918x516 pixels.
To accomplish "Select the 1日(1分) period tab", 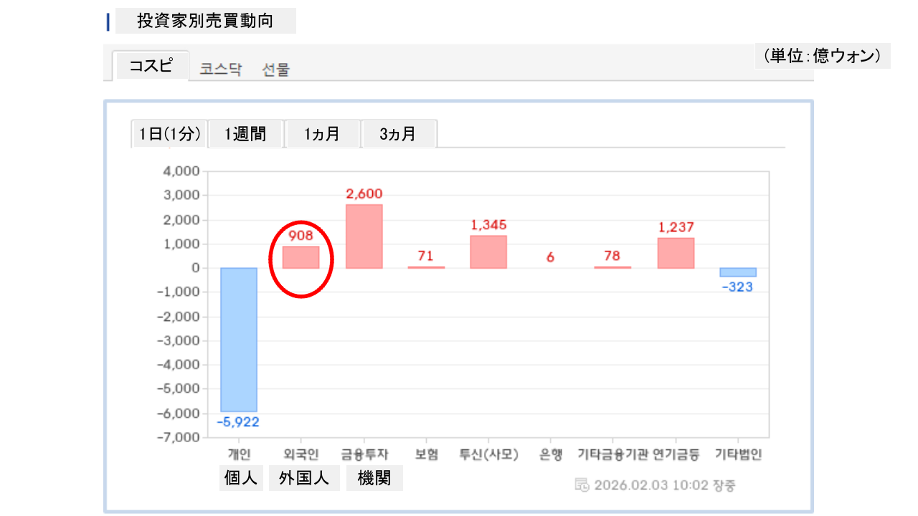I will point(169,134).
